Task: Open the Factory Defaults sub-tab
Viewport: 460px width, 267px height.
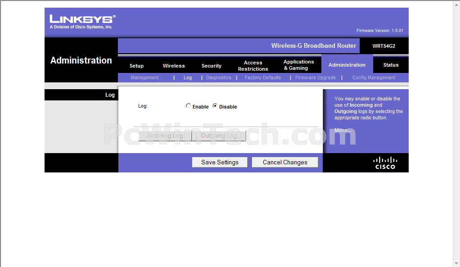Action: [263, 77]
